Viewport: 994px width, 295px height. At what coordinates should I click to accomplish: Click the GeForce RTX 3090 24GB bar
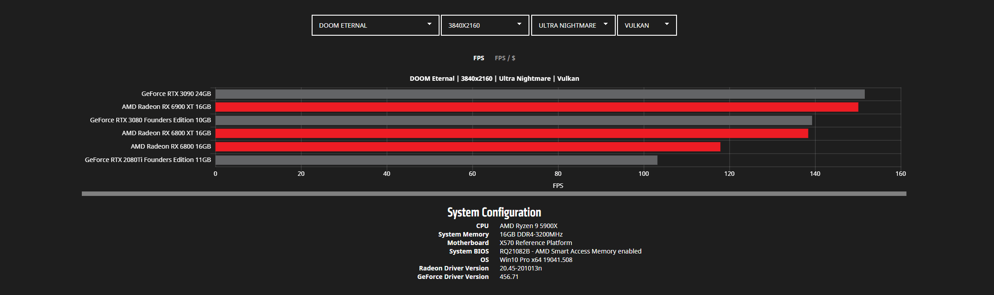[x=540, y=94]
